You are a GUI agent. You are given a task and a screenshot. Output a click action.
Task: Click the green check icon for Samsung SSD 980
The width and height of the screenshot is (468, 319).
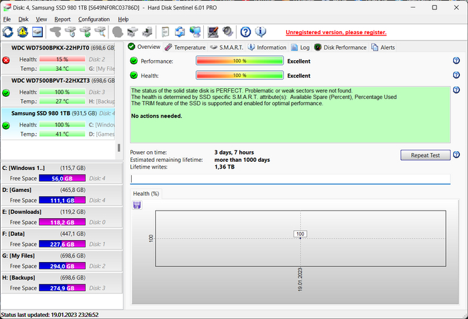[6, 126]
